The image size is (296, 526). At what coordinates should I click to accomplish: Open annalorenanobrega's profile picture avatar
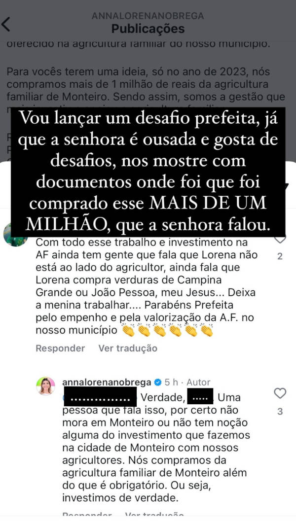pyautogui.click(x=45, y=386)
